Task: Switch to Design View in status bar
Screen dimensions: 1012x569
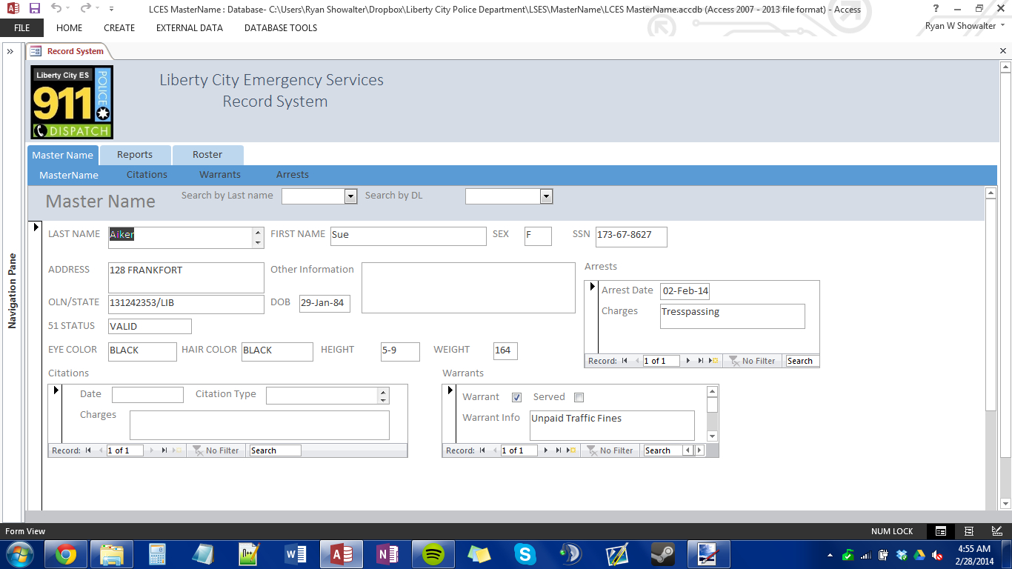Action: (x=997, y=531)
